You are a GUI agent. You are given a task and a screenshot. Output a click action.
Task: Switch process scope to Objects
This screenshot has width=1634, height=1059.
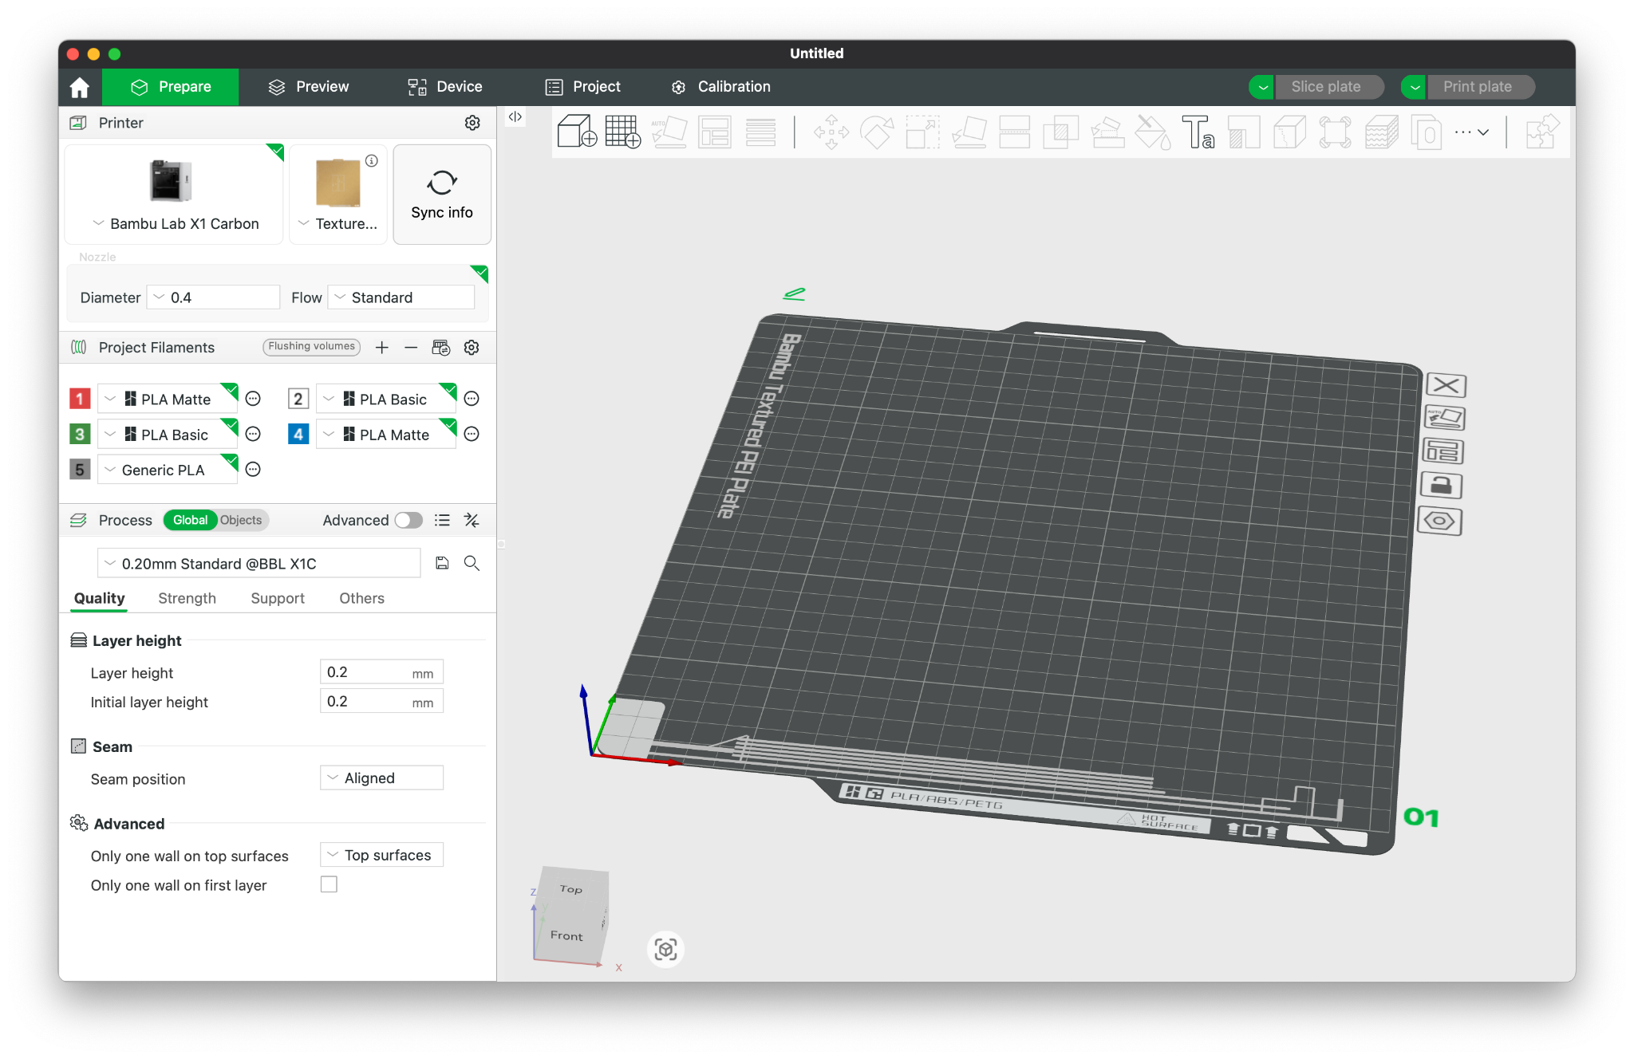(x=241, y=520)
